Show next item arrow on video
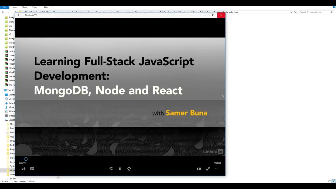 [x=223, y=97]
